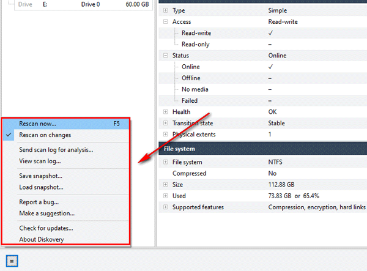
Task: Expand the Used space row
Action: (x=166, y=196)
